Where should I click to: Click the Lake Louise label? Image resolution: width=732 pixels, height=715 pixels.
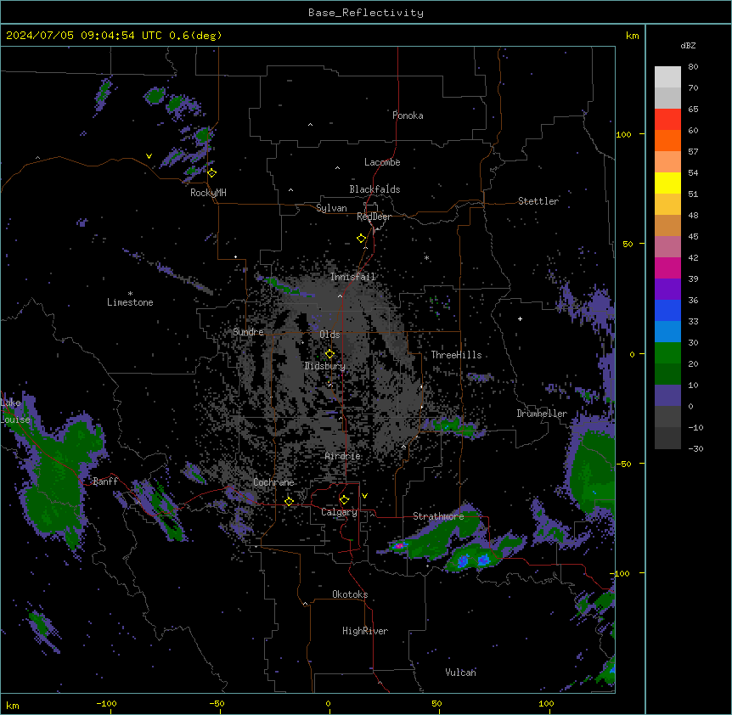[x=15, y=411]
